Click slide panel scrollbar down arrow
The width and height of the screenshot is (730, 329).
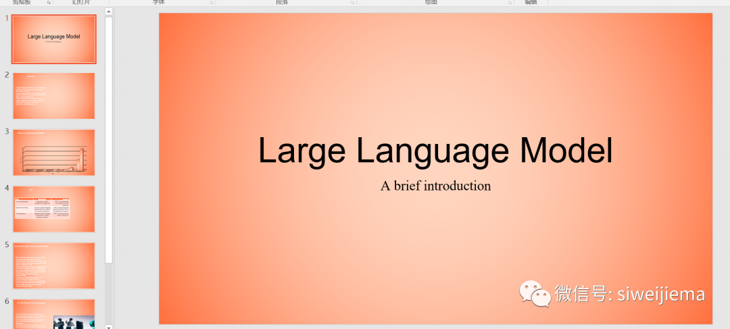point(109,325)
